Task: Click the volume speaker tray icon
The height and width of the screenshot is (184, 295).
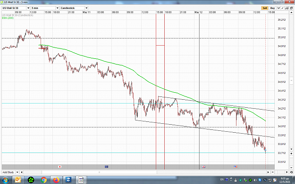Action: pos(255,180)
